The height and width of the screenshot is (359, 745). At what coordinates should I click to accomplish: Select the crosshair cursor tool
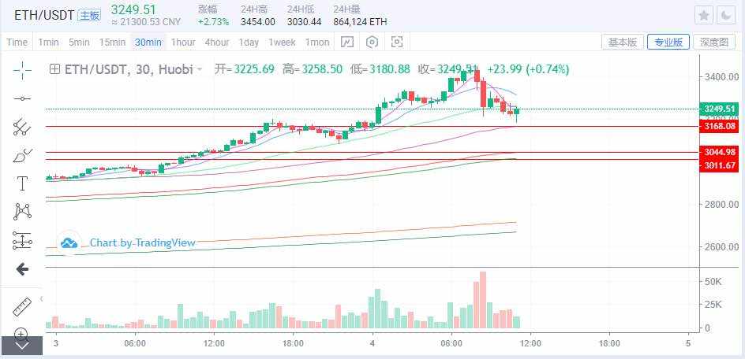22,70
